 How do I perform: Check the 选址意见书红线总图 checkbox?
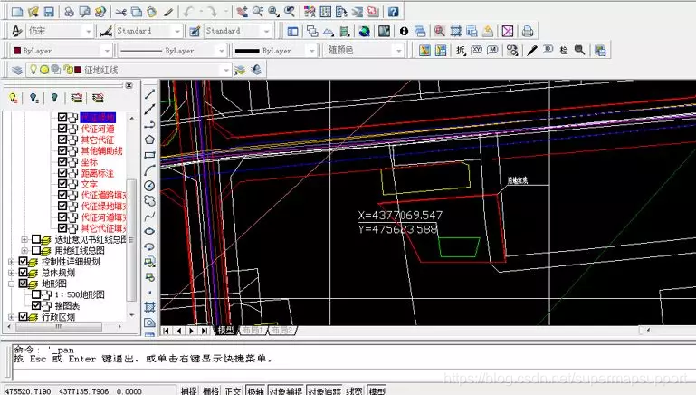[x=36, y=239]
